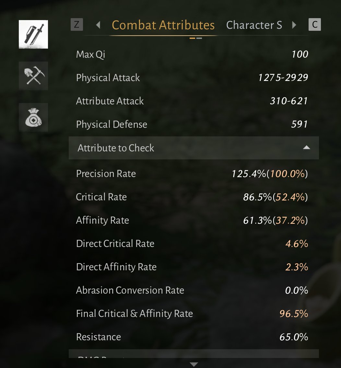Viewport: 341px width, 368px height.
Task: Go to previous tab with left arrow
Action: click(x=99, y=25)
